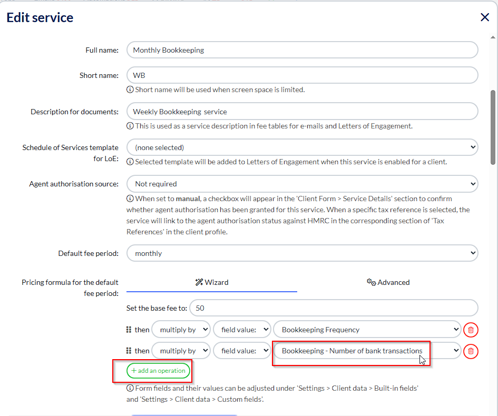Open Bookkeeping - Number of bank transactions dropdown
498x416 pixels.
[367, 351]
